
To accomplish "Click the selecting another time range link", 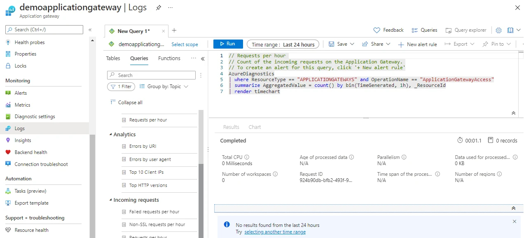I will click(x=275, y=232).
